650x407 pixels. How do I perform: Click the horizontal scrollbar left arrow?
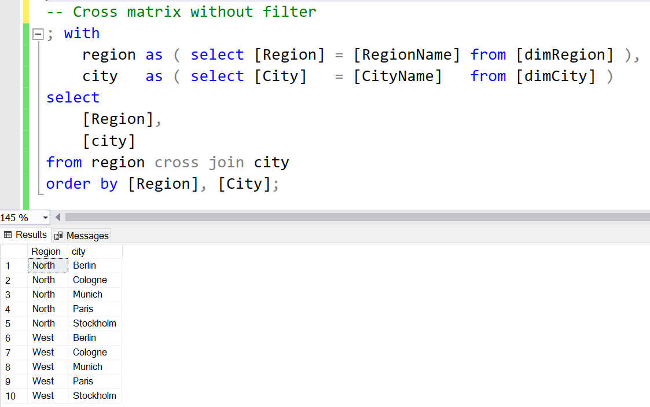[57, 217]
